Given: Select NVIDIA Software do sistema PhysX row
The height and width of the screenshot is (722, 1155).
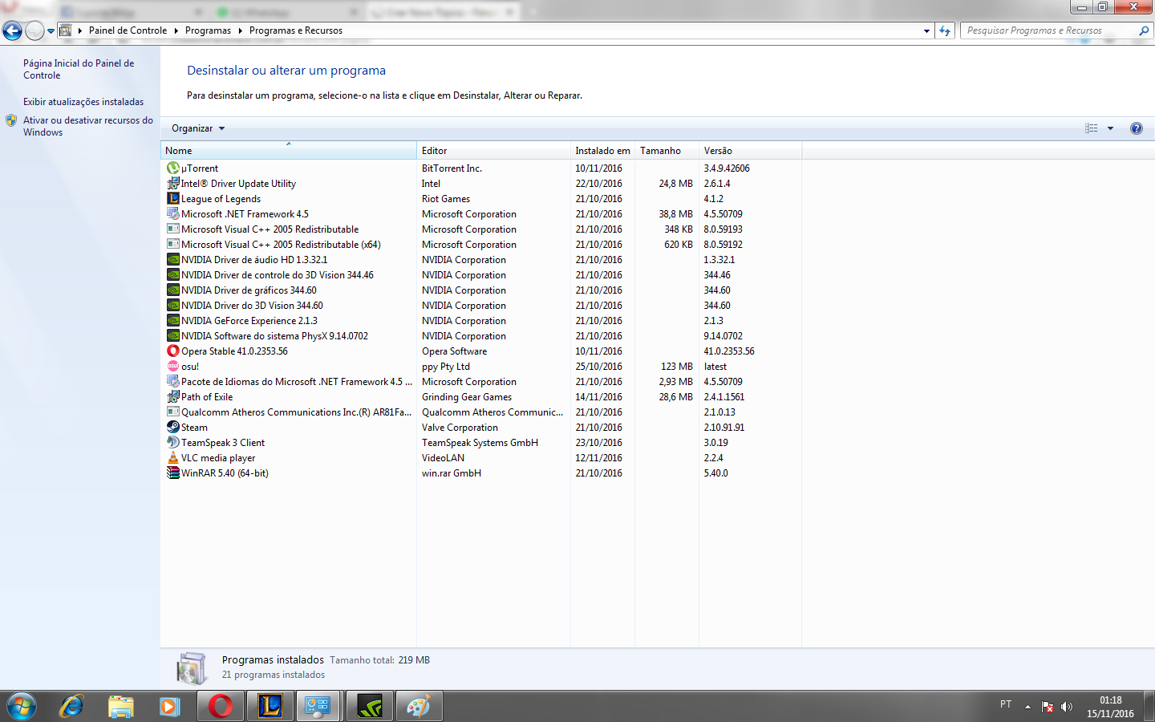Looking at the screenshot, I should click(274, 336).
